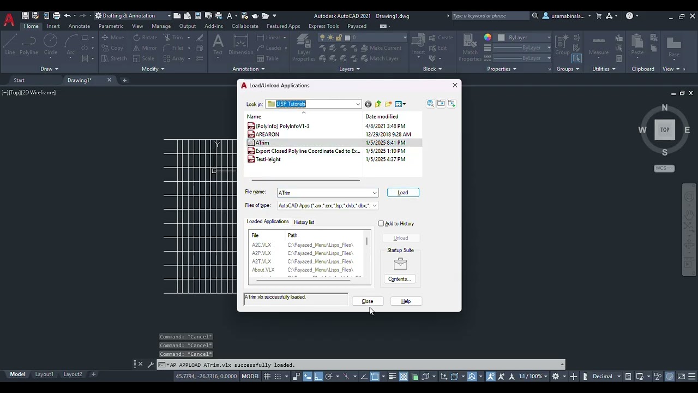
Task: Click the Insert block icon
Action: point(418,44)
